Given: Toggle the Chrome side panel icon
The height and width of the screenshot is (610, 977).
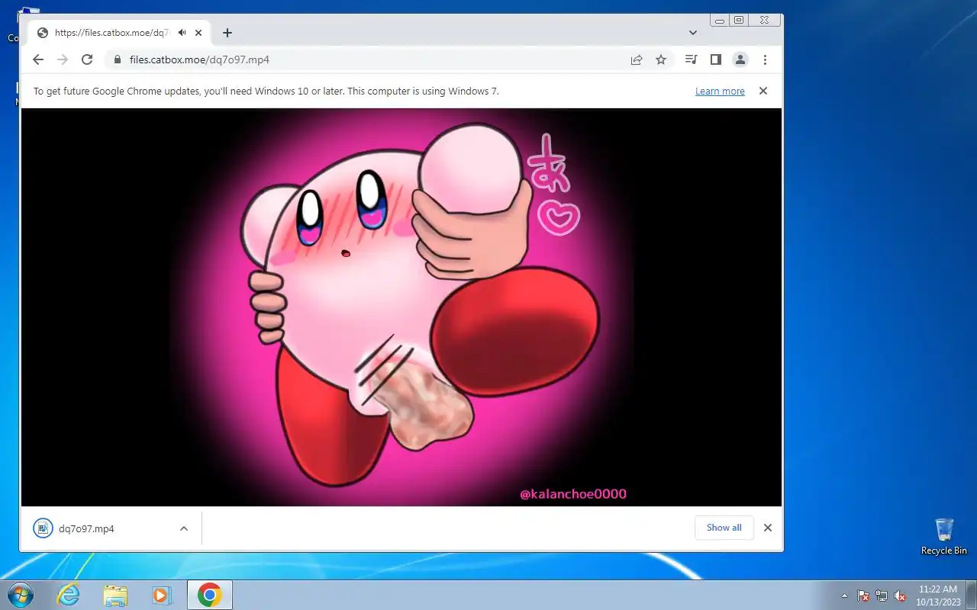Looking at the screenshot, I should (715, 59).
